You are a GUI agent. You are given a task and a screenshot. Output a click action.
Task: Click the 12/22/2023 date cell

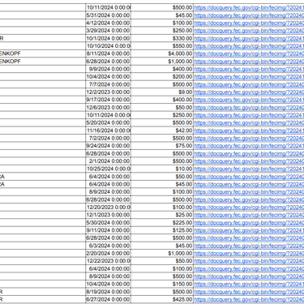(108, 261)
